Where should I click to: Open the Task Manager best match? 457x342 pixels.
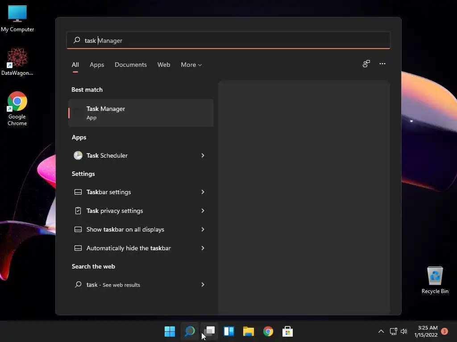click(x=141, y=113)
